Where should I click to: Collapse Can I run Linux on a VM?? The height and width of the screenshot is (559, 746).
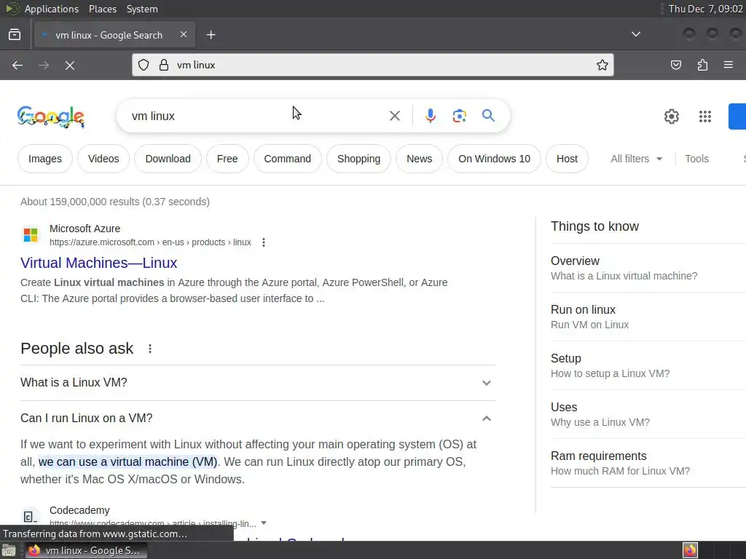pos(258,419)
